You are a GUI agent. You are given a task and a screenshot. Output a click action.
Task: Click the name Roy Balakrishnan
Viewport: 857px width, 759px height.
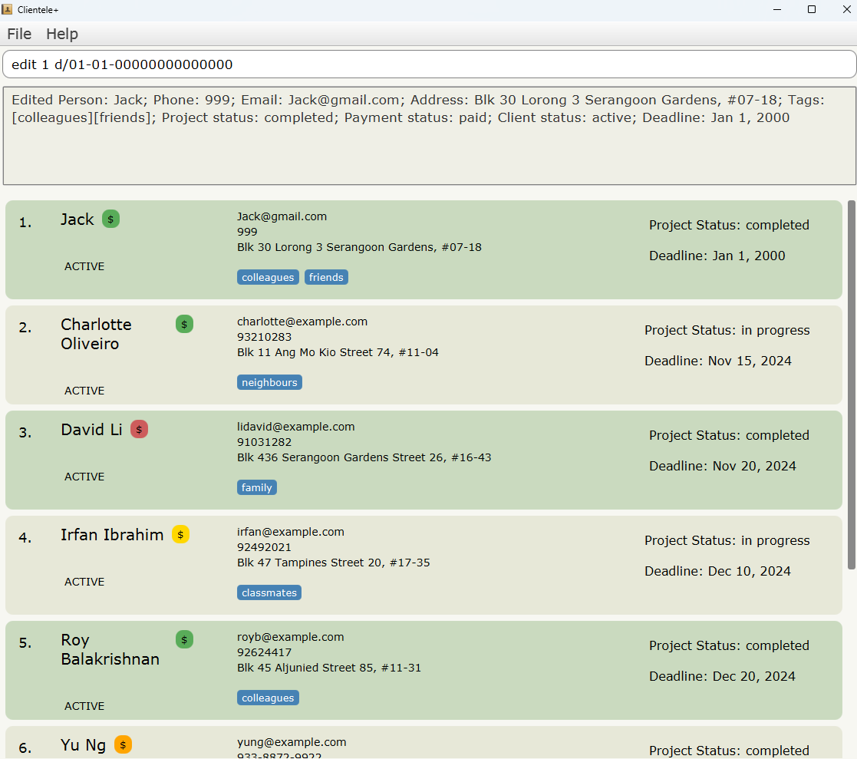[x=110, y=649]
